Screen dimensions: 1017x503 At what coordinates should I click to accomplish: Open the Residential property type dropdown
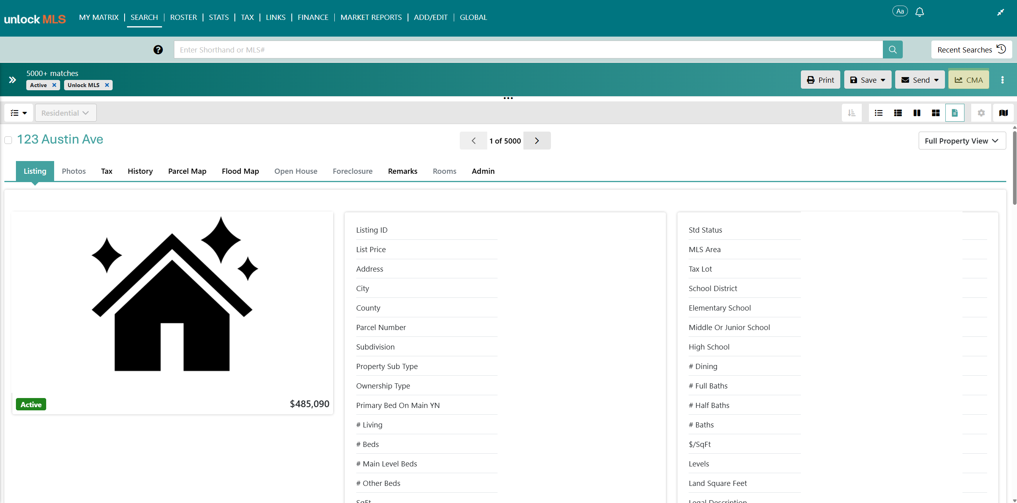coord(66,113)
